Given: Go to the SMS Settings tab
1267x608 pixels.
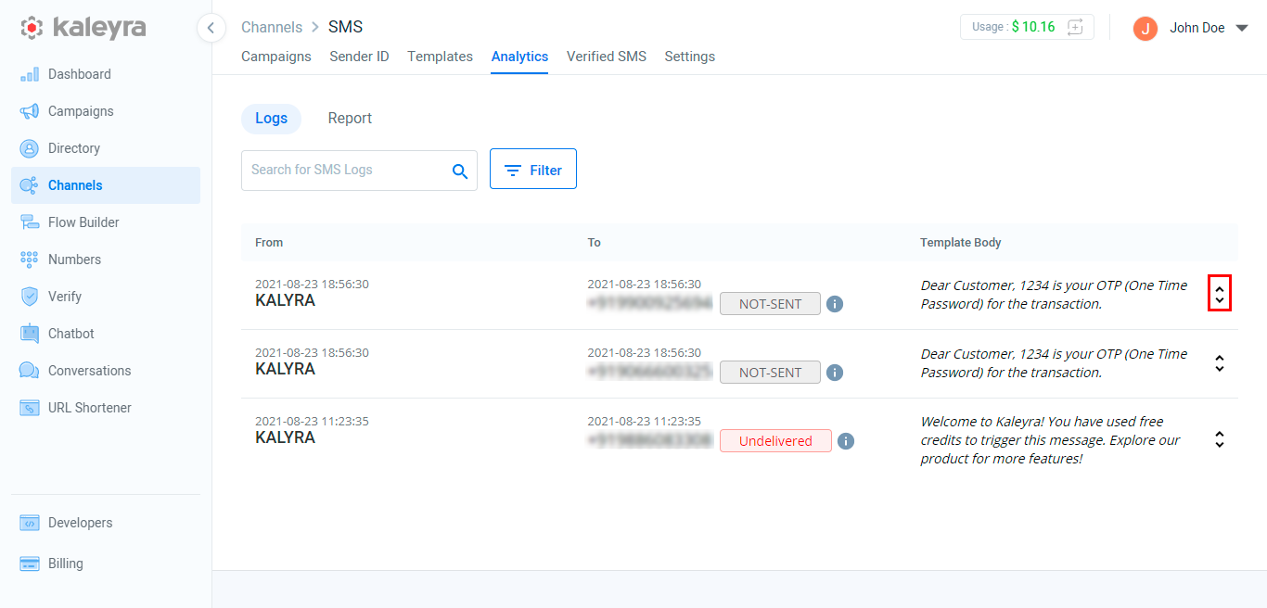Looking at the screenshot, I should pos(689,57).
